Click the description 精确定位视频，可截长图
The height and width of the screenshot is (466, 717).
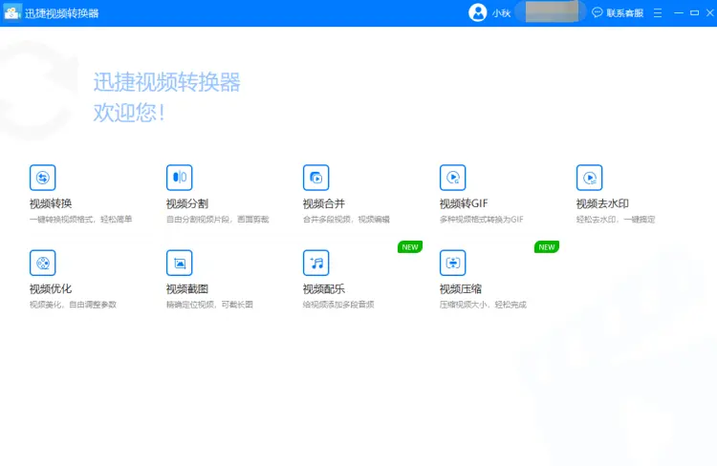(x=209, y=305)
